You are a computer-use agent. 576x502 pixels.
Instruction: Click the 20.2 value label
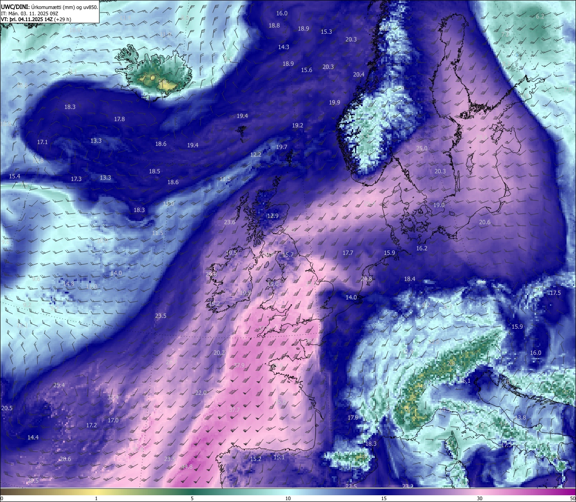point(219,353)
